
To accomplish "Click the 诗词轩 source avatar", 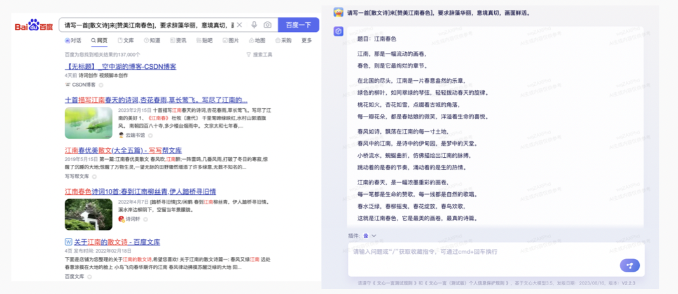I will (x=121, y=219).
